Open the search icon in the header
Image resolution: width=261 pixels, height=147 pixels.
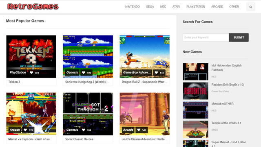click(x=250, y=7)
